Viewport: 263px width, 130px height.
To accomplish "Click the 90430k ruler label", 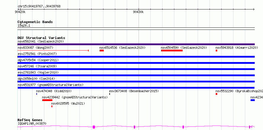I will point(138,12).
